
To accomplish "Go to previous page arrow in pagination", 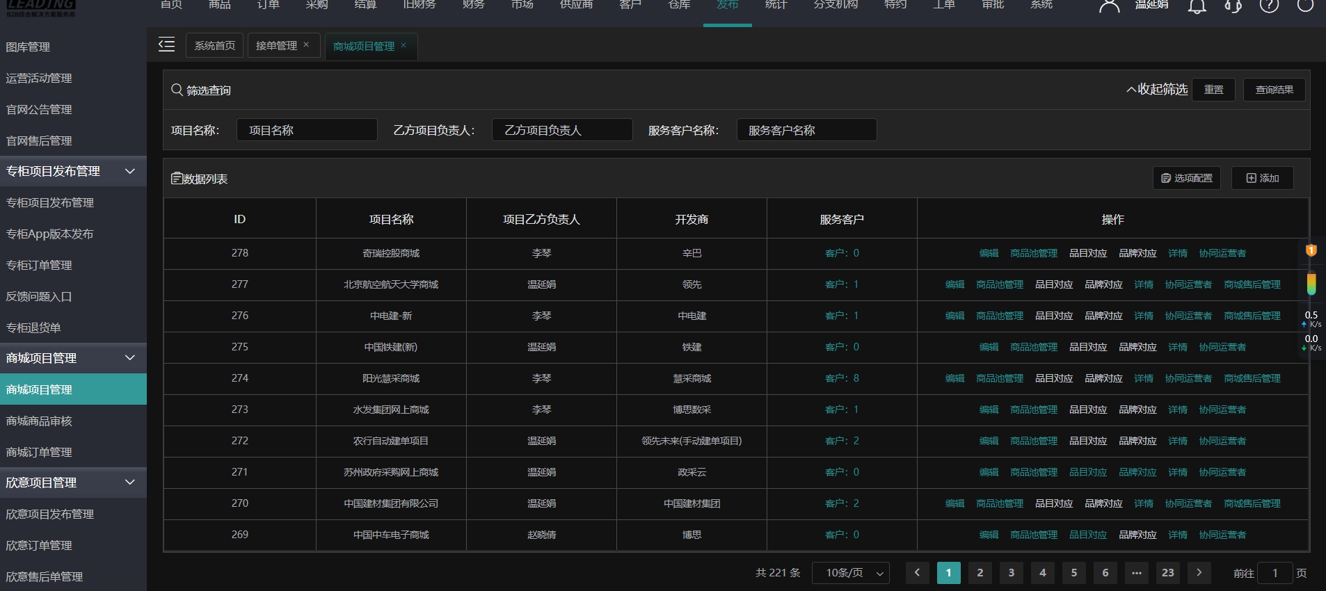I will (917, 573).
